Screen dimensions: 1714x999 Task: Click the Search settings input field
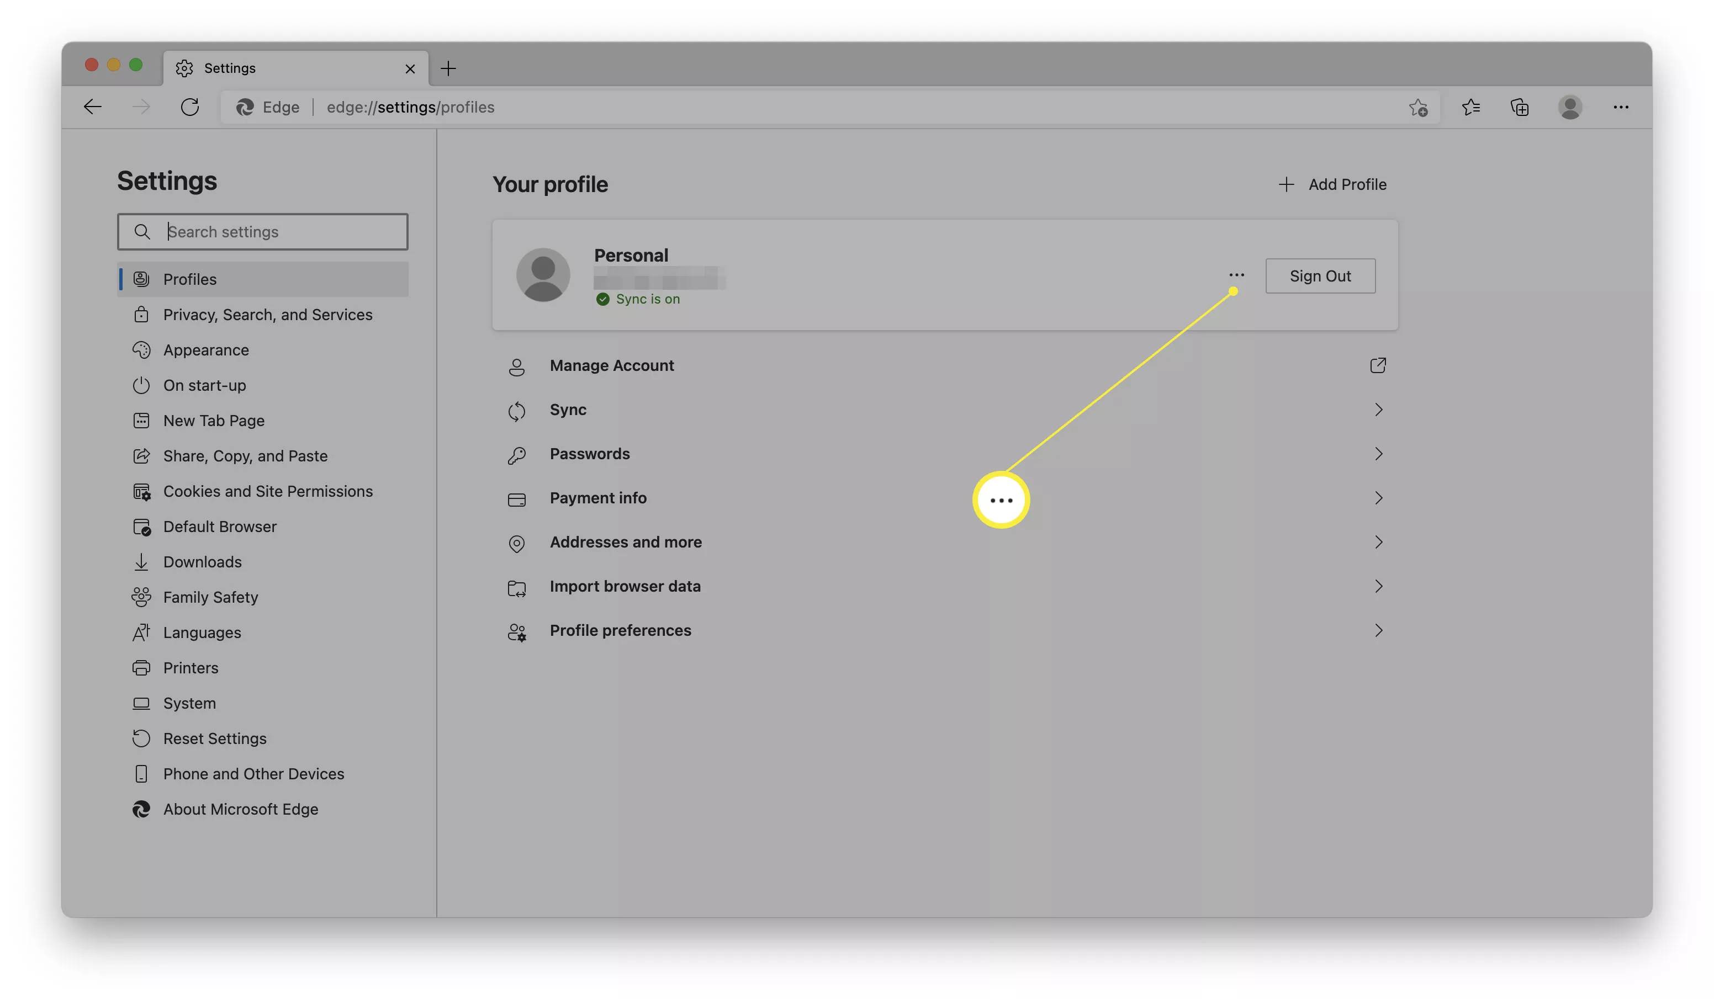tap(262, 231)
